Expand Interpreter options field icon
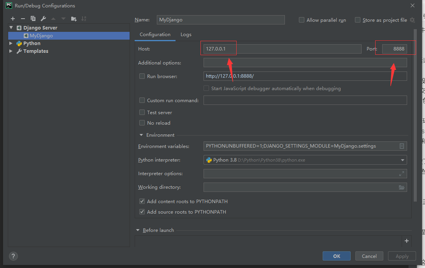The width and height of the screenshot is (425, 268). coord(402,174)
